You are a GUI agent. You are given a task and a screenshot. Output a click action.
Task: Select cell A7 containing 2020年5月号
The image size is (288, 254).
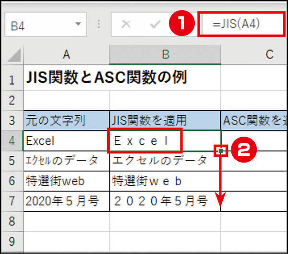[66, 201]
